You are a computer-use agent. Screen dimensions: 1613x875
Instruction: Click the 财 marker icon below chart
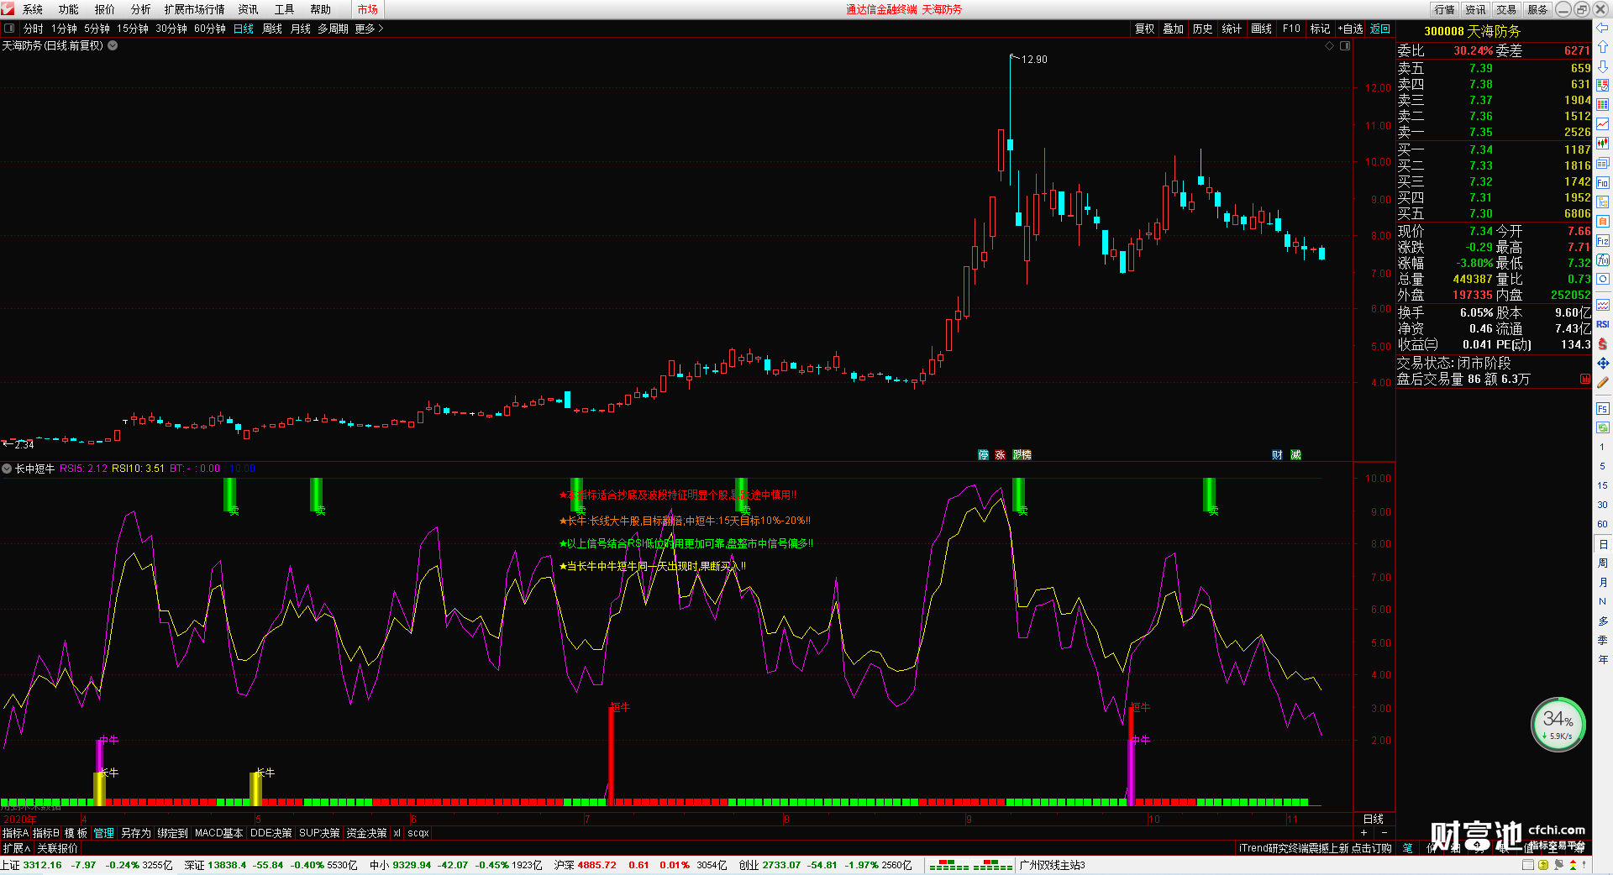point(1277,455)
